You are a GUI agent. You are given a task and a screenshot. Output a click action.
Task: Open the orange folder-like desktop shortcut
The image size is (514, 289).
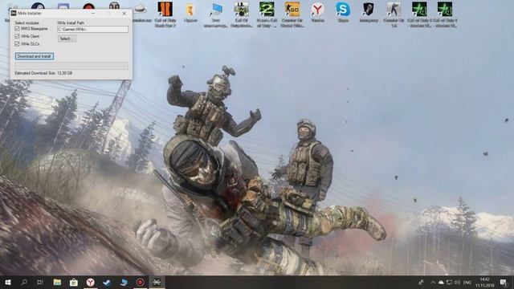tap(190, 13)
